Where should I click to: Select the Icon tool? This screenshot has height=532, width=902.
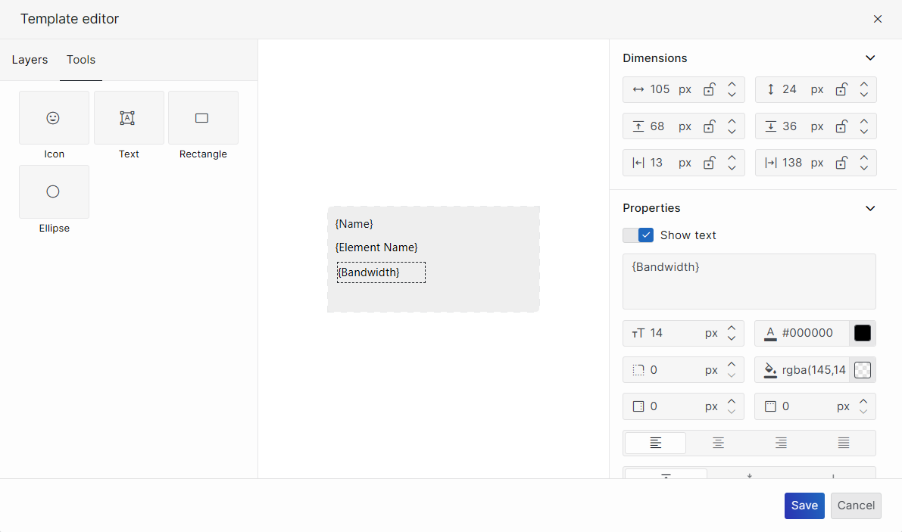54,118
